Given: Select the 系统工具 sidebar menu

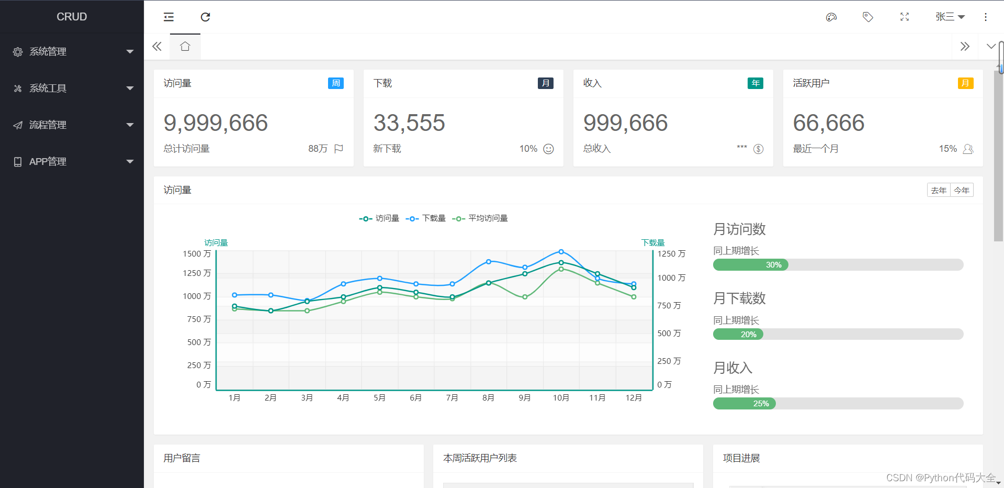Looking at the screenshot, I should pos(72,88).
